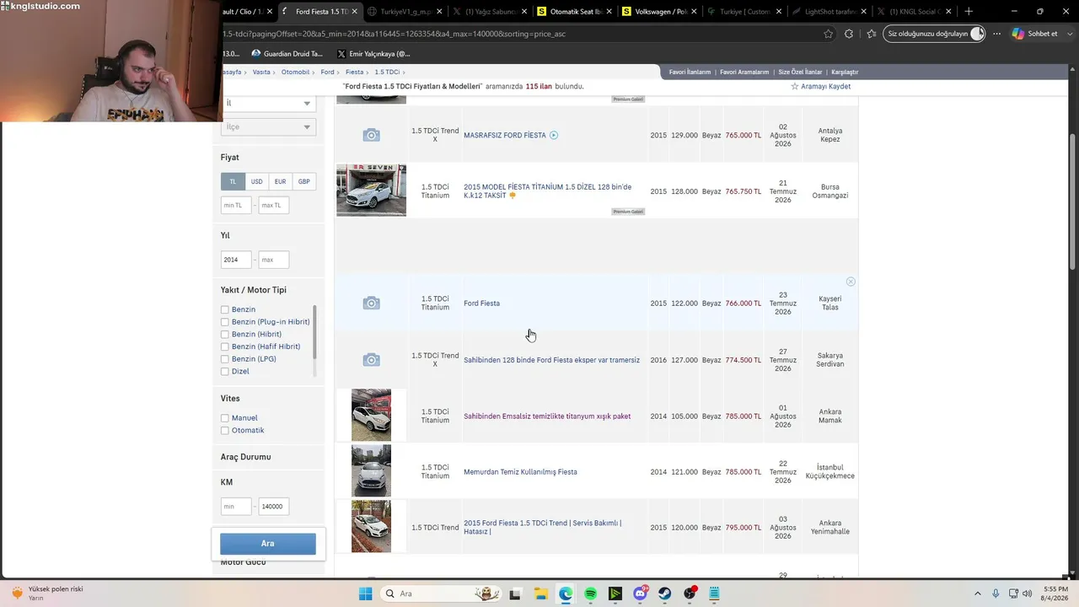Click the camera placeholder icon for MASRAFSIZ FORD FİESTA
1079x607 pixels.
(x=371, y=135)
